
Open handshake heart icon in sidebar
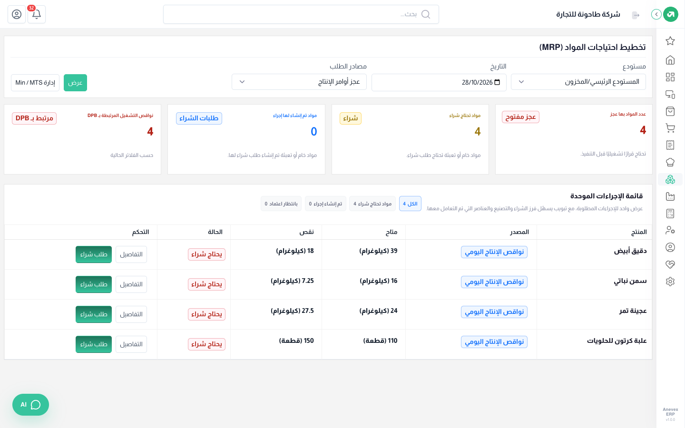(x=670, y=264)
